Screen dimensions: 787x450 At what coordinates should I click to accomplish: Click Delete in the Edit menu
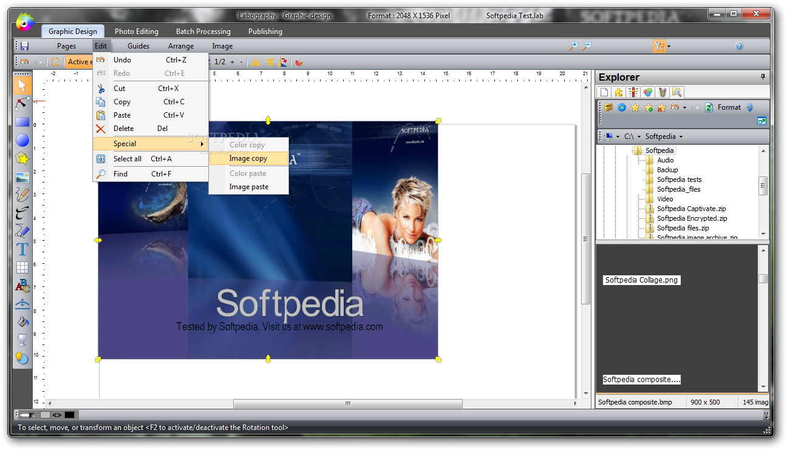151,128
